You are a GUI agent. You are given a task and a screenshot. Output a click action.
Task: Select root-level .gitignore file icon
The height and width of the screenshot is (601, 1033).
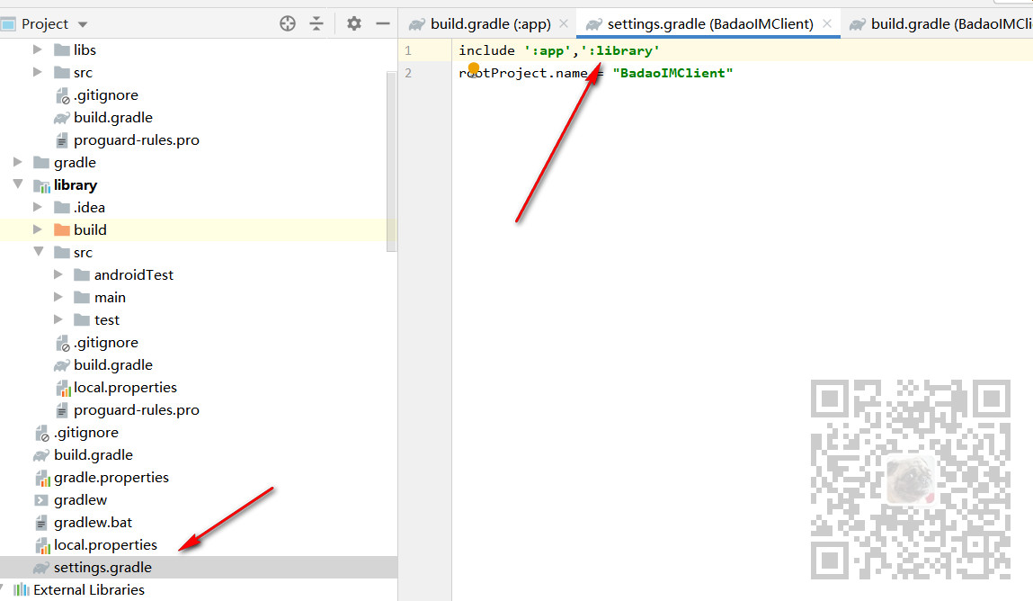point(42,433)
